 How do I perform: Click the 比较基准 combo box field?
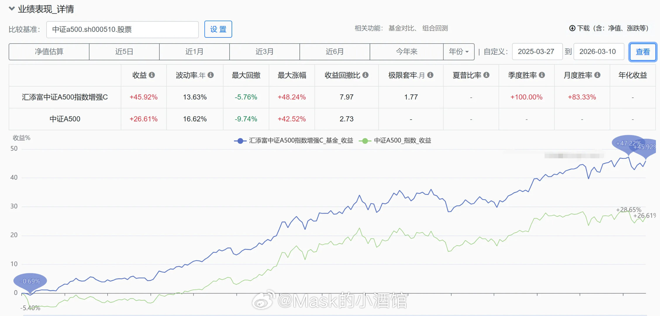[x=122, y=30]
